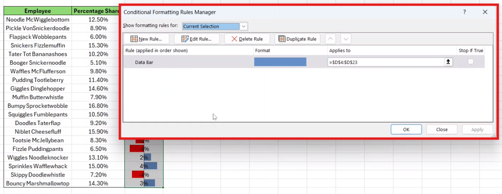Collapse dialog using range selector icon
Viewport: 502px width, 194px height.
448,62
